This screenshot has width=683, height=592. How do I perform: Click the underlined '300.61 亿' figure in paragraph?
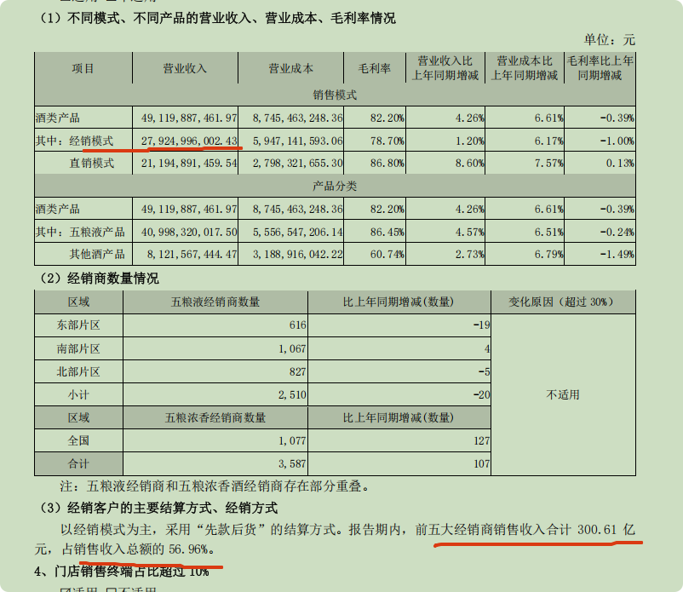606,530
